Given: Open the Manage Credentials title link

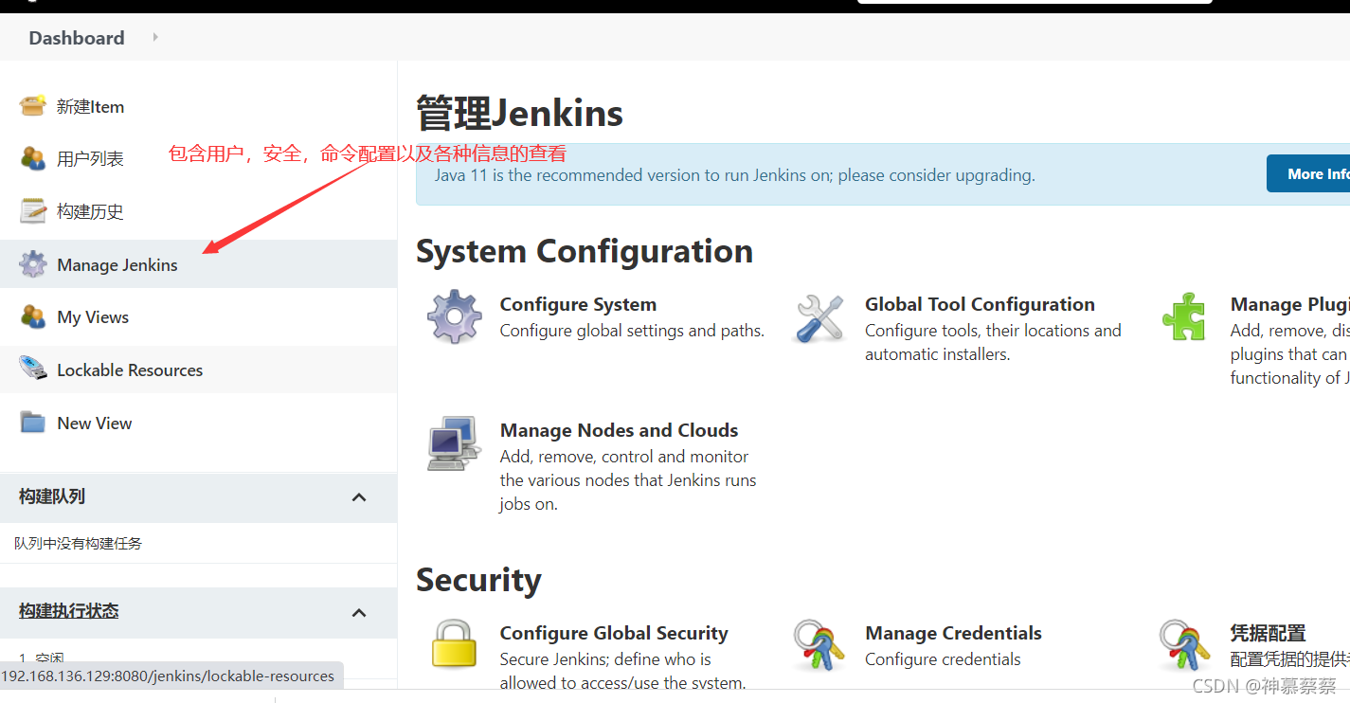Looking at the screenshot, I should tap(953, 633).
